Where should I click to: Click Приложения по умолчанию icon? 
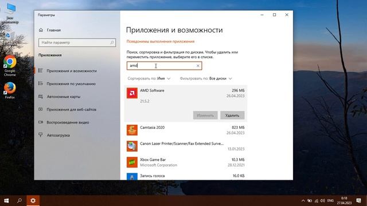pyautogui.click(x=41, y=84)
